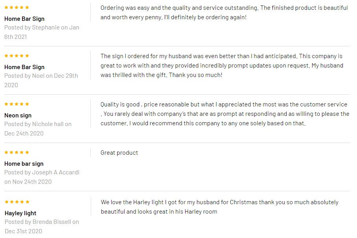Click the five stars above Neon sign
The width and height of the screenshot is (357, 238).
pyautogui.click(x=17, y=104)
